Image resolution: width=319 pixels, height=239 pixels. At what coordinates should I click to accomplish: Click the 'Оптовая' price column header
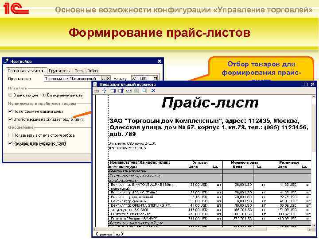pos(200,162)
